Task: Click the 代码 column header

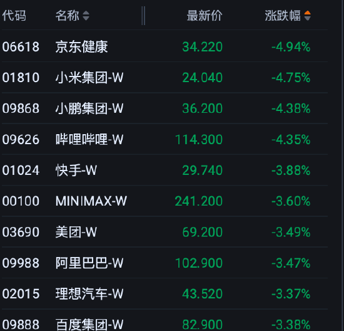Action: coord(14,16)
